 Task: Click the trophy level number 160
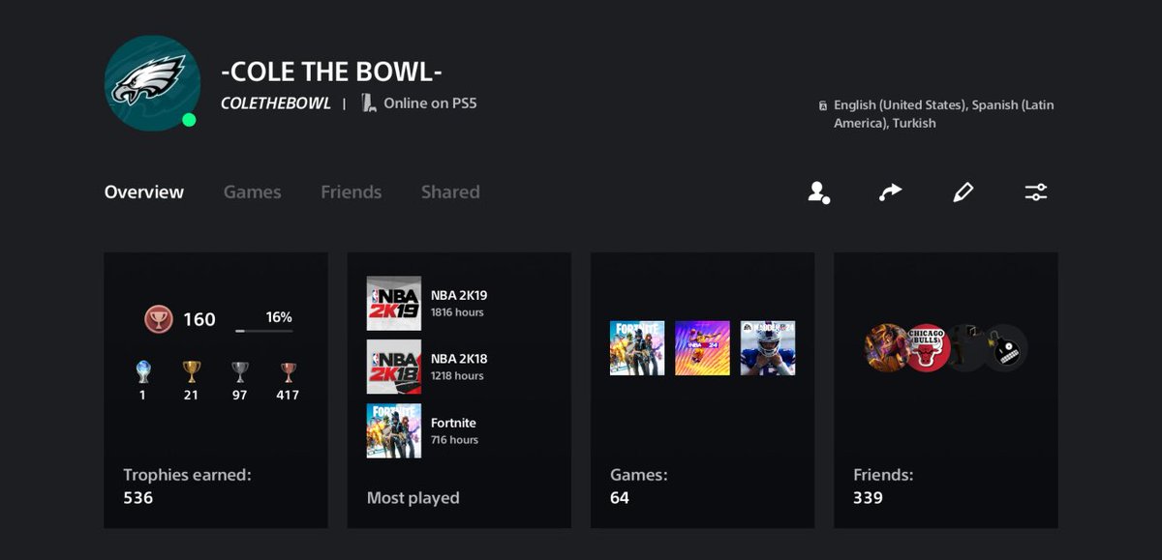[199, 319]
